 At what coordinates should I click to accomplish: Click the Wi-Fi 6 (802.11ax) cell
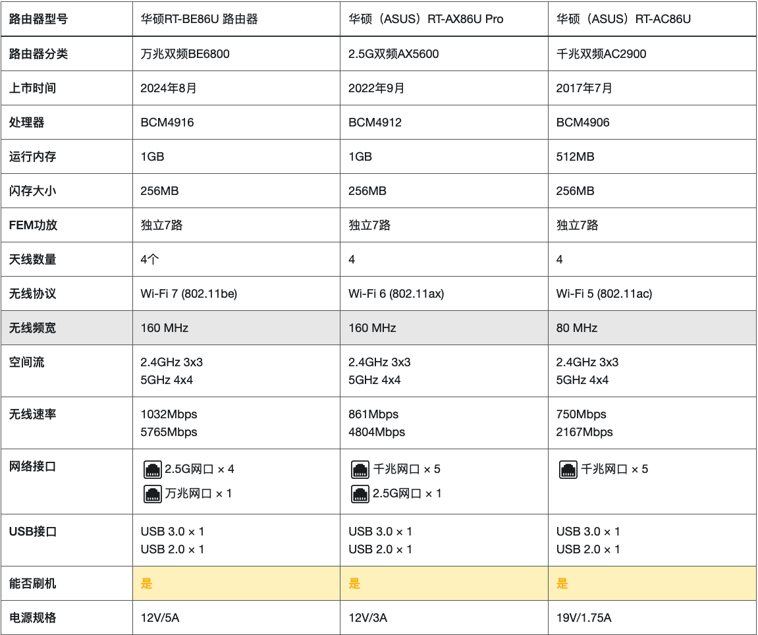(396, 294)
